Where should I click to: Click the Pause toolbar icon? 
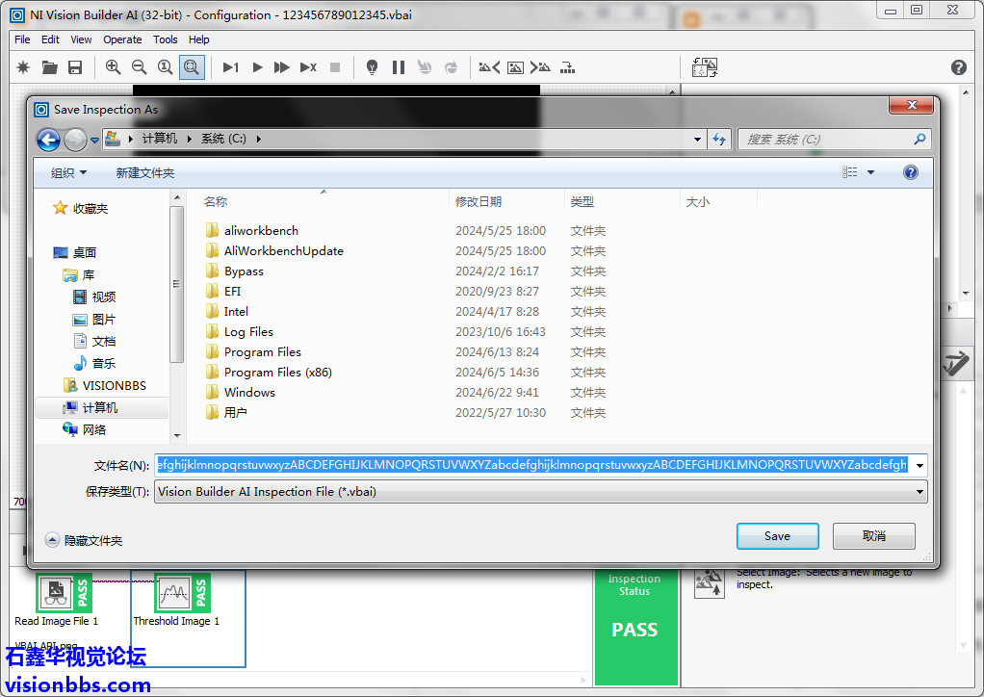pyautogui.click(x=399, y=67)
